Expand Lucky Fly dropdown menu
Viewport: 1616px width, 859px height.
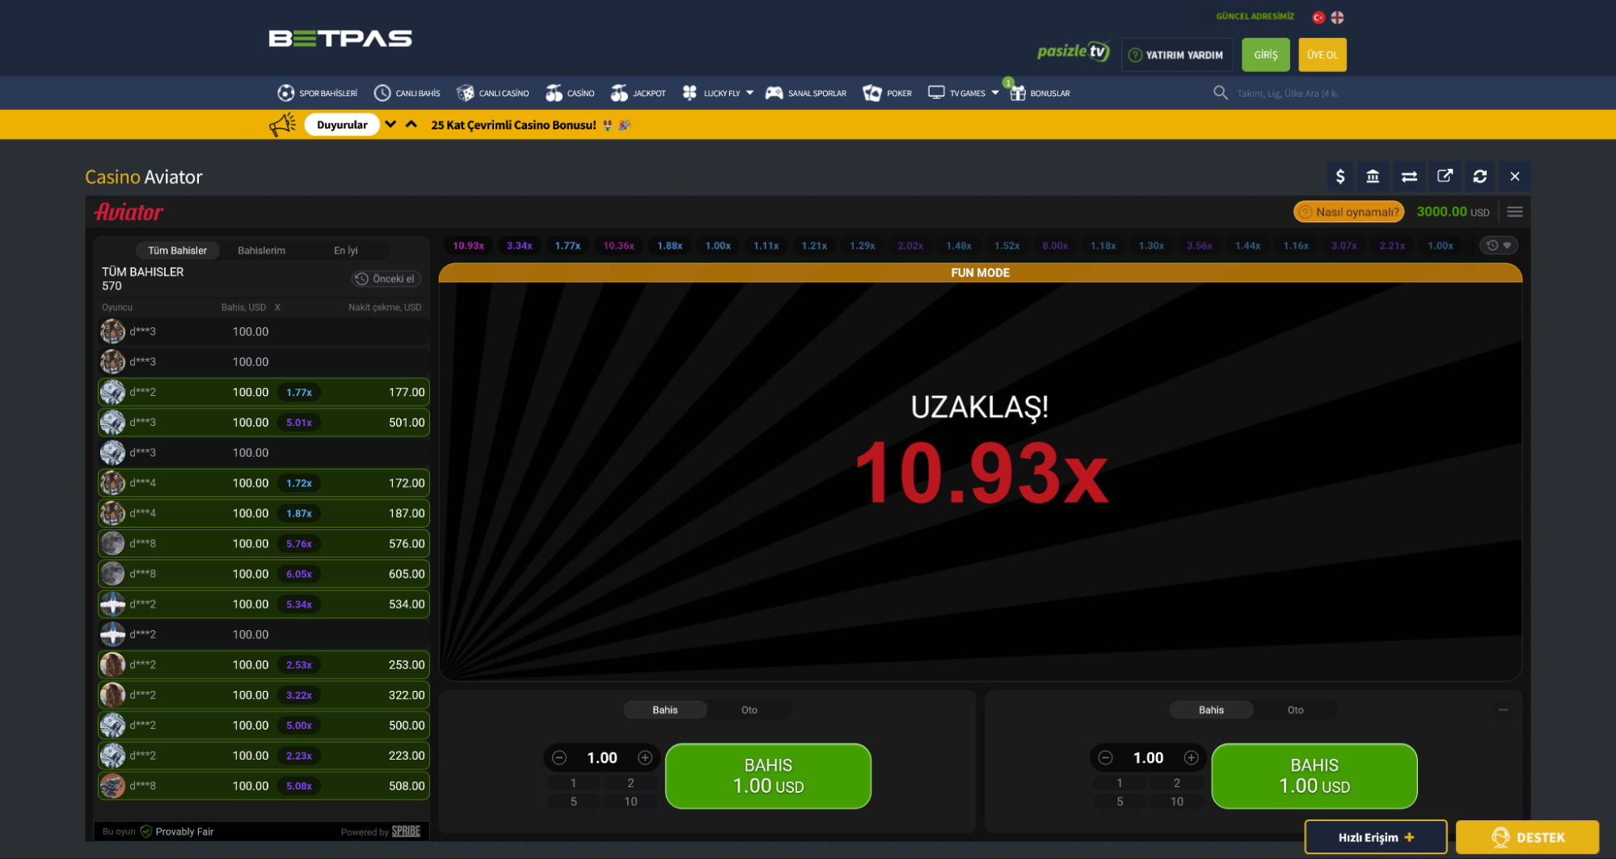coord(750,93)
